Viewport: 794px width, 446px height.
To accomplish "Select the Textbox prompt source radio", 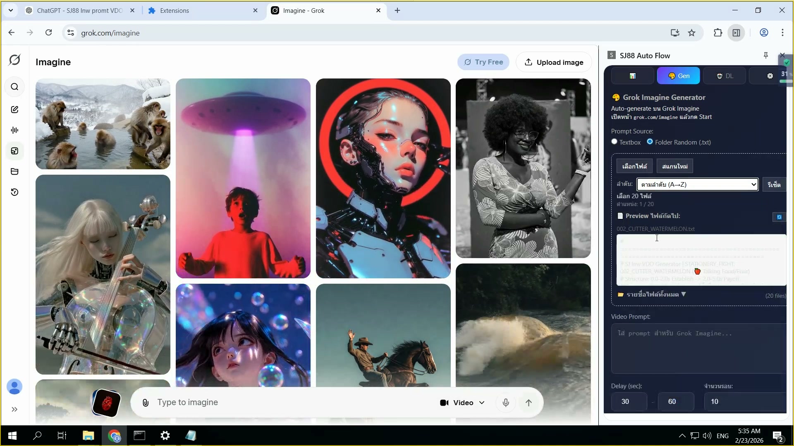I will (x=615, y=142).
